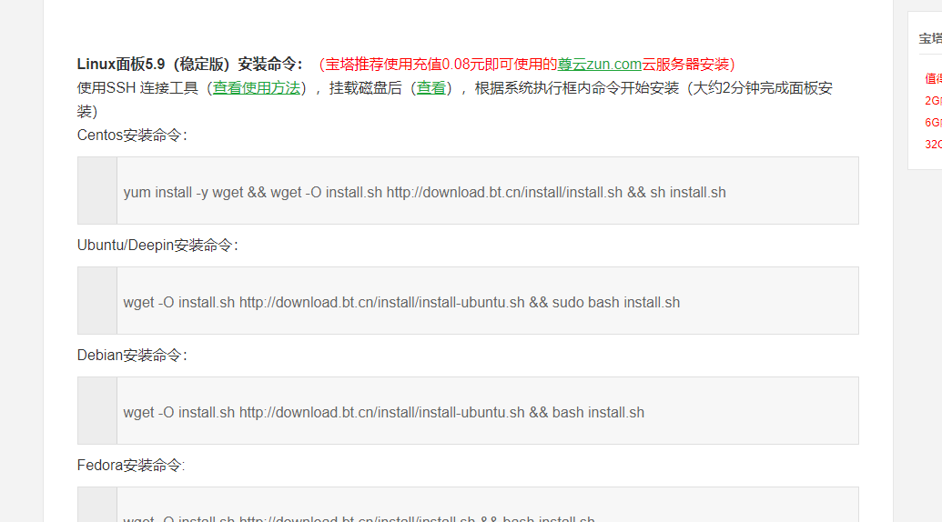Open the 查看使用方法 link

(x=257, y=88)
